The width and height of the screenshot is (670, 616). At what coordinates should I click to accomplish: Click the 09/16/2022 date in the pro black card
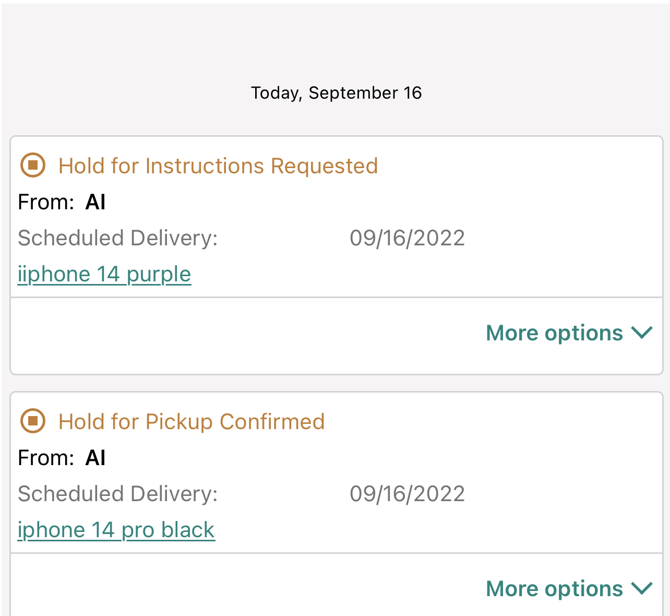(407, 494)
